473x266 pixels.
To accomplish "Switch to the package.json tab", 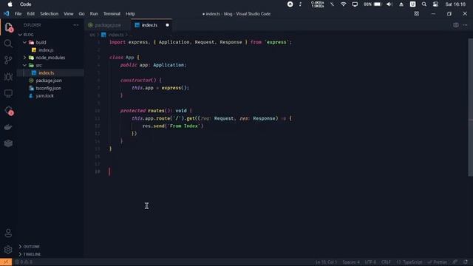I will (108, 25).
